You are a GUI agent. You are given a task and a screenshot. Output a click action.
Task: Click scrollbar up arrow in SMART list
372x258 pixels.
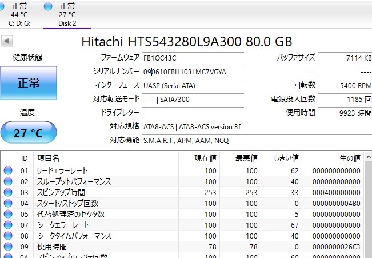pyautogui.click(x=368, y=157)
